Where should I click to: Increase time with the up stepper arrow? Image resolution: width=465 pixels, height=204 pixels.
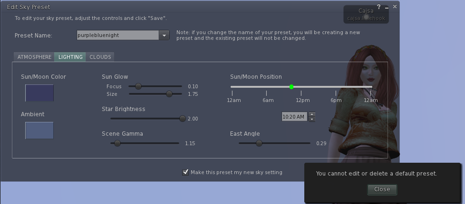[x=312, y=114]
